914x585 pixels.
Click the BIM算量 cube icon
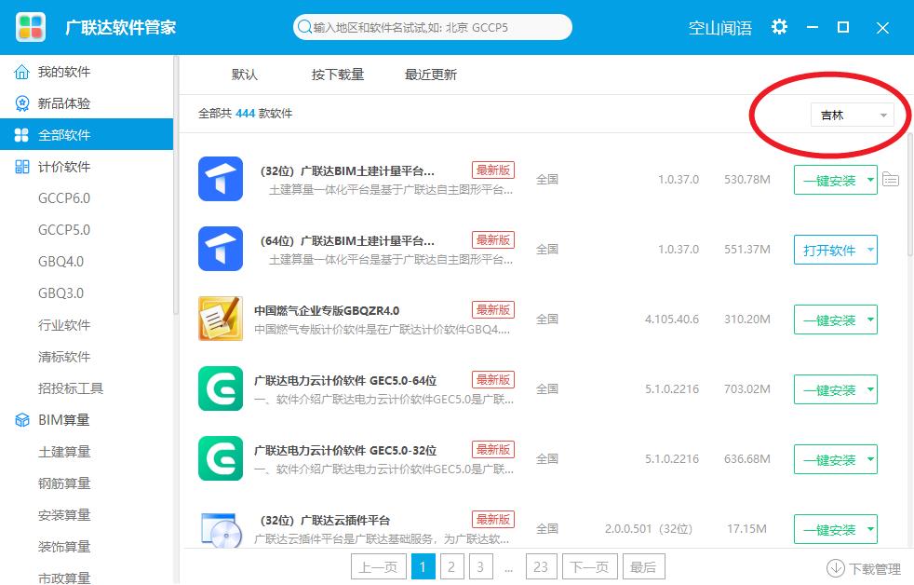[x=21, y=420]
